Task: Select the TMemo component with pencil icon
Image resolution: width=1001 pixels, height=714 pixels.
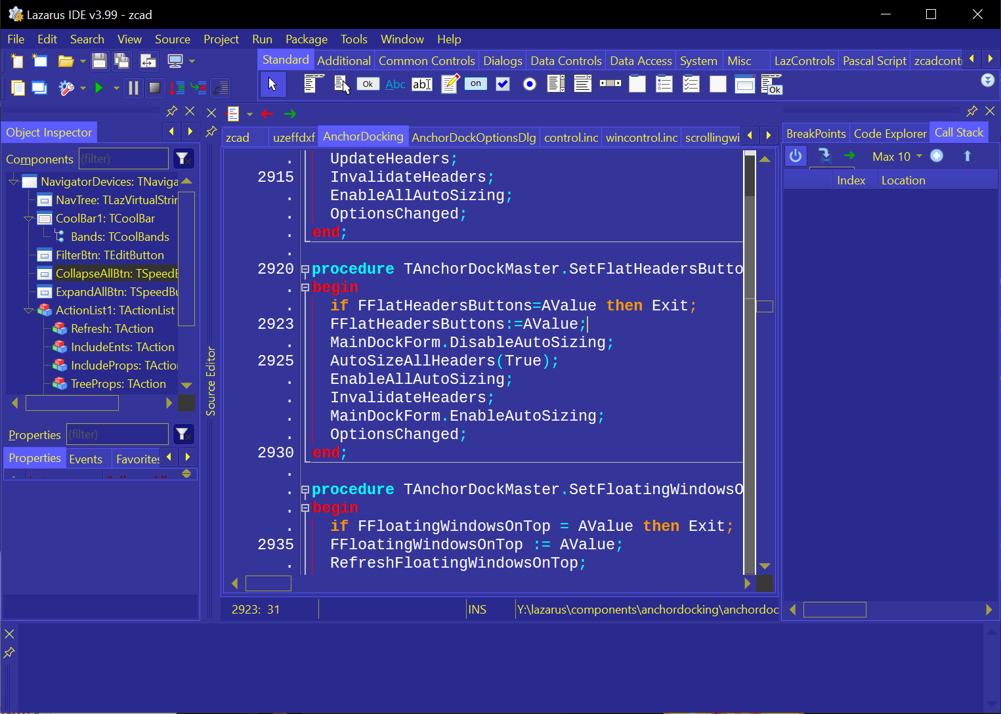Action: [450, 84]
